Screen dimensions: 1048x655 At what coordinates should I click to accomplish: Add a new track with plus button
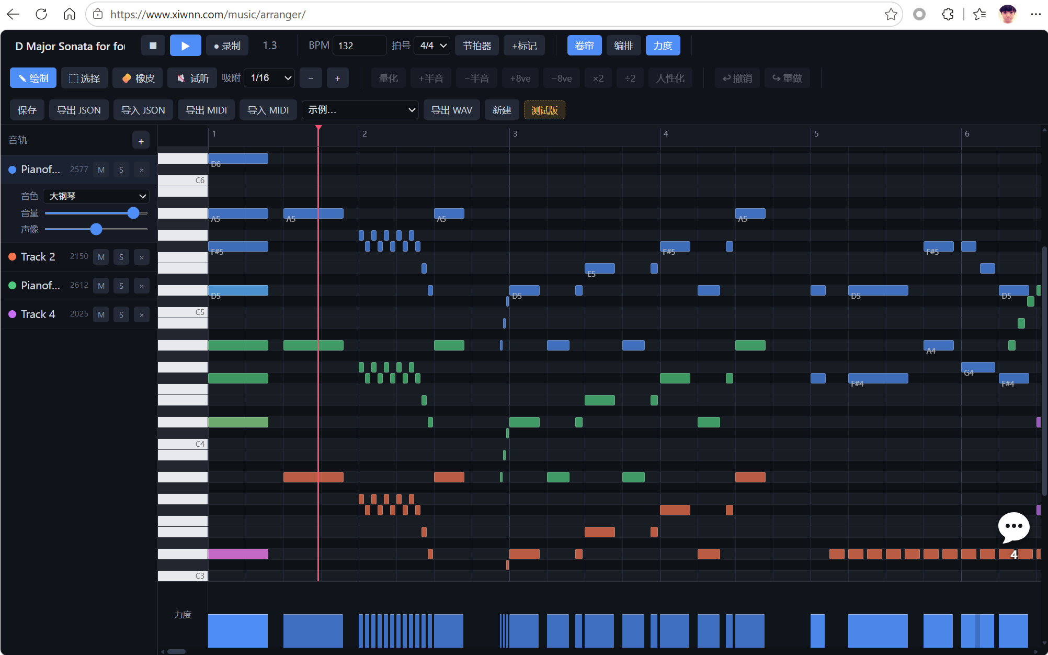[x=141, y=141]
